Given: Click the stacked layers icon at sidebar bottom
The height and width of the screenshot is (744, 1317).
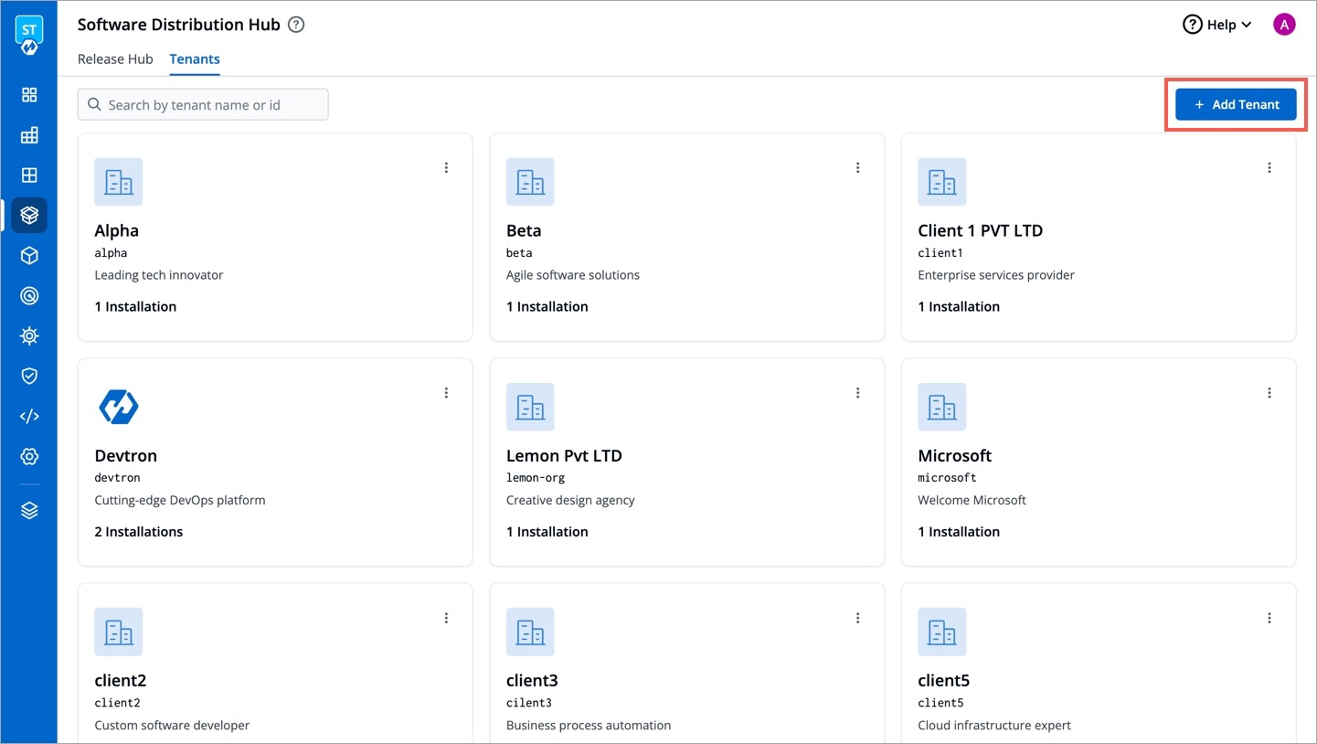Looking at the screenshot, I should pos(29,510).
